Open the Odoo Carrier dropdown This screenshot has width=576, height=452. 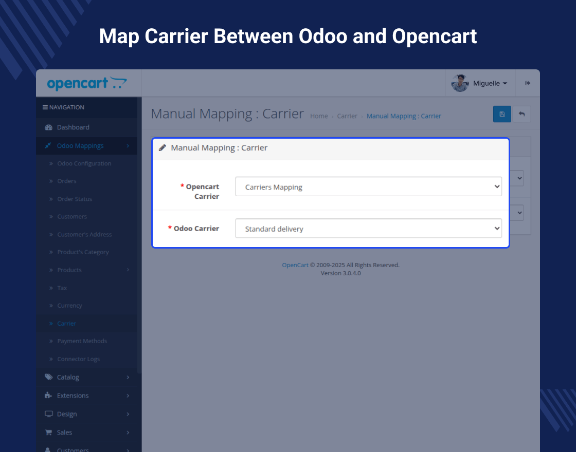tap(368, 229)
